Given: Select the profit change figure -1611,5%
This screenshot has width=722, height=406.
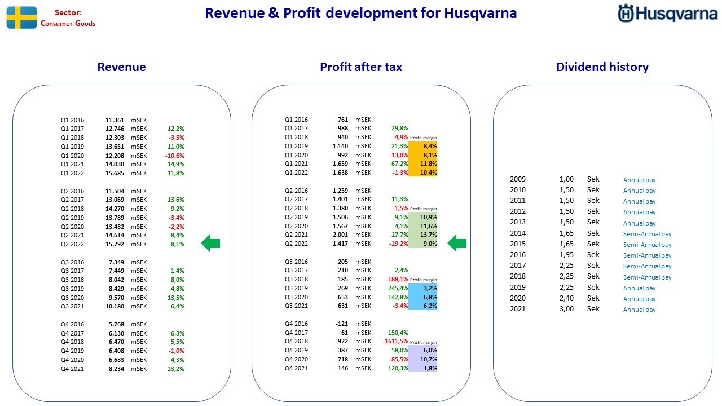Looking at the screenshot, I should [397, 342].
